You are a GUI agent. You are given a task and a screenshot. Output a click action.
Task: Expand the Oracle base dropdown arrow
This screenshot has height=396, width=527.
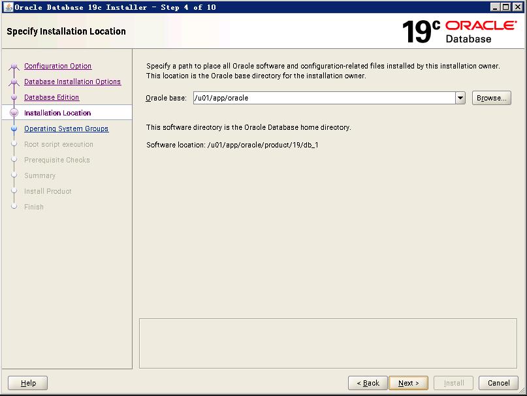coord(460,98)
